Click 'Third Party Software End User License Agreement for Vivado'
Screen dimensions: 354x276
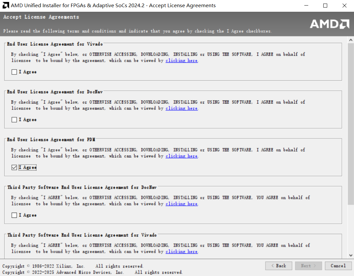point(82,235)
